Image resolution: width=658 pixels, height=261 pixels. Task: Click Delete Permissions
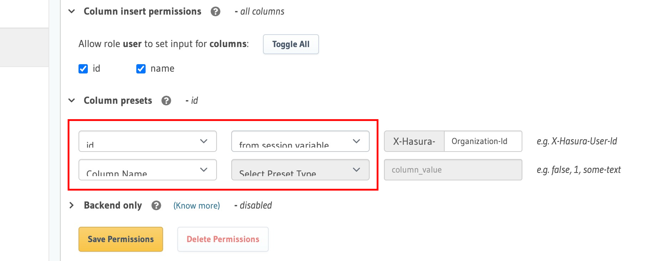(223, 239)
